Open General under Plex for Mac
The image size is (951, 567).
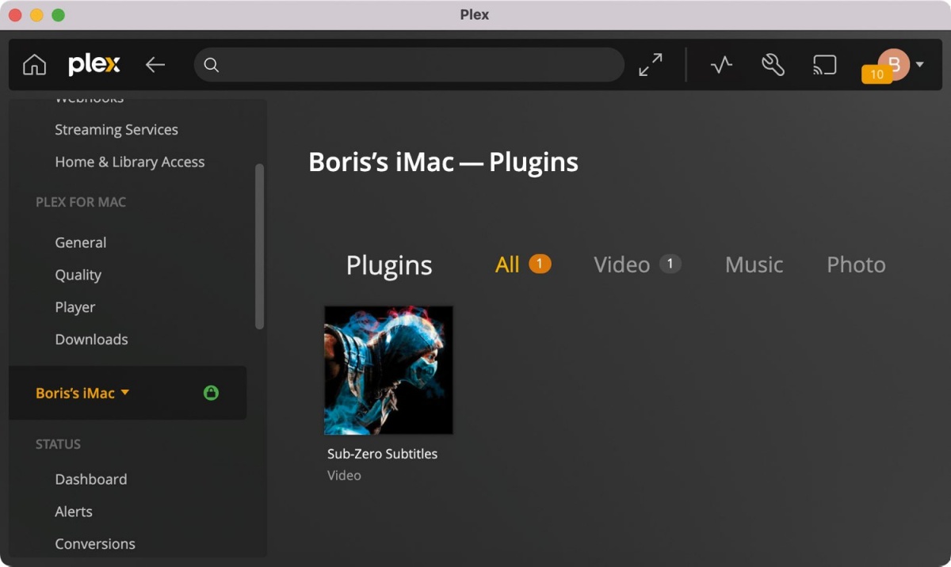pyautogui.click(x=81, y=242)
